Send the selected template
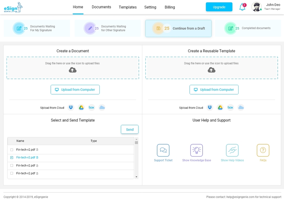Image resolution: width=284 pixels, height=223 pixels. (x=129, y=129)
